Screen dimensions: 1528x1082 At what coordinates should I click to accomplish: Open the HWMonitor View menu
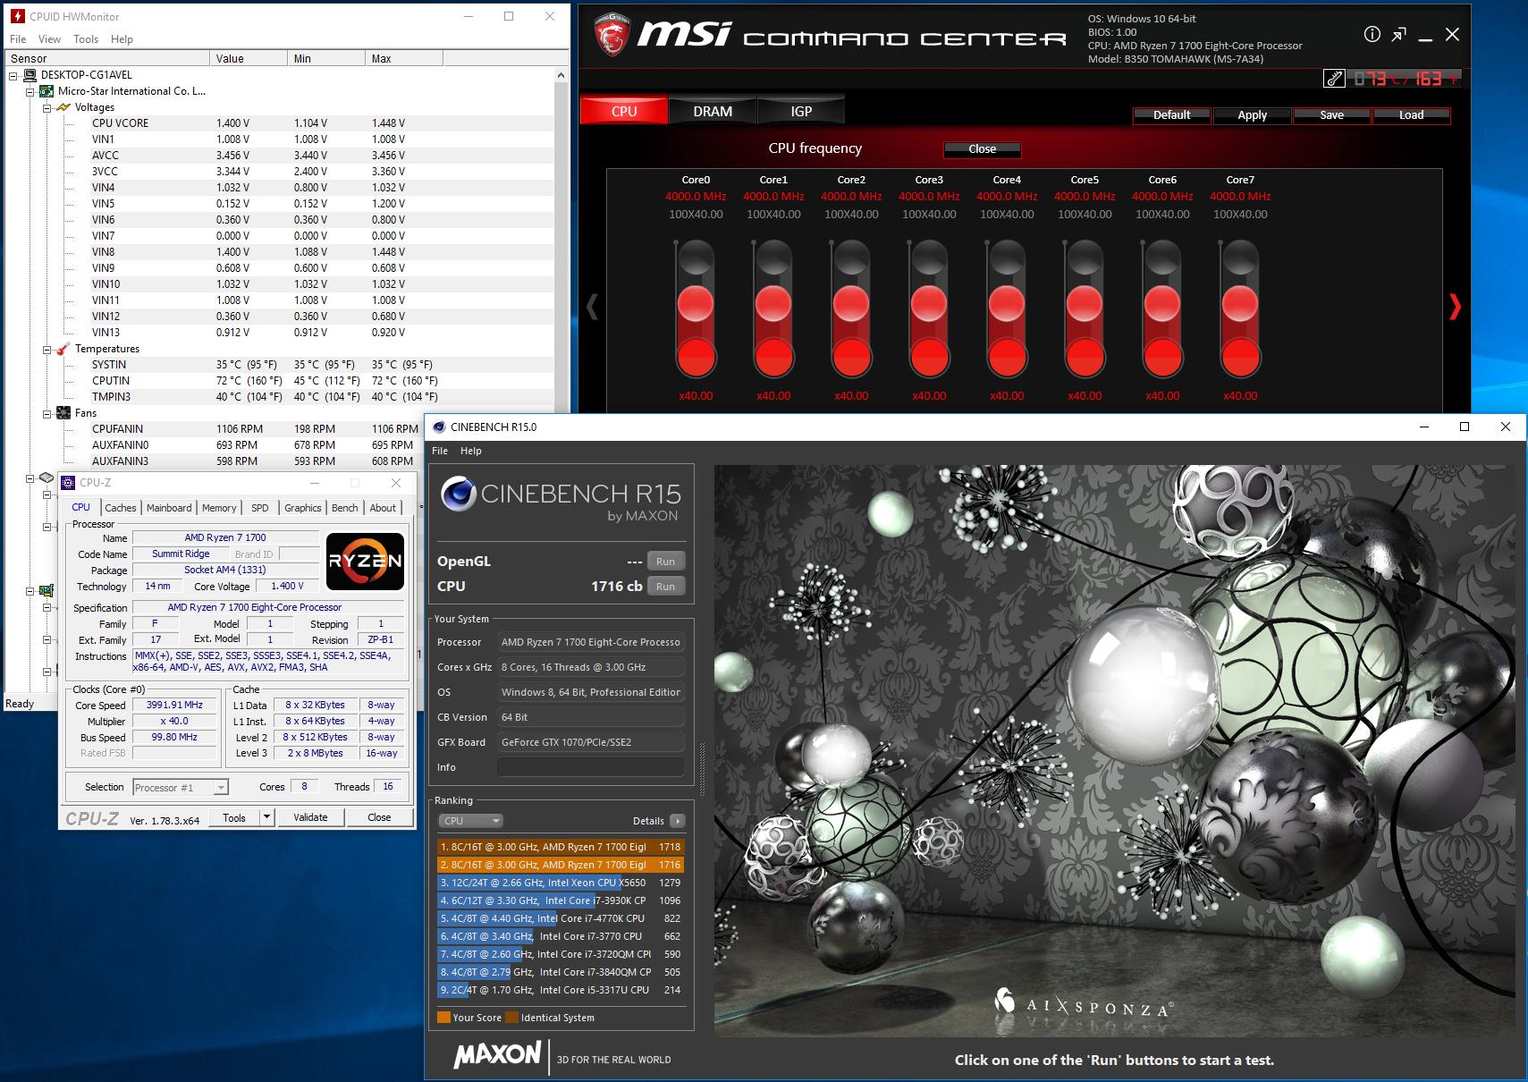(x=49, y=39)
